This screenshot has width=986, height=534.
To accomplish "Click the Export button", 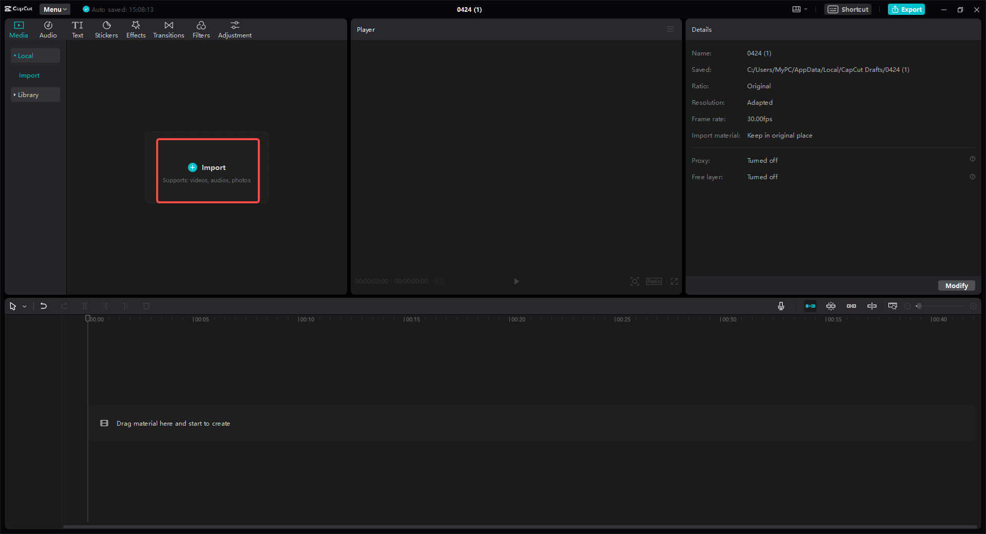I will 906,9.
